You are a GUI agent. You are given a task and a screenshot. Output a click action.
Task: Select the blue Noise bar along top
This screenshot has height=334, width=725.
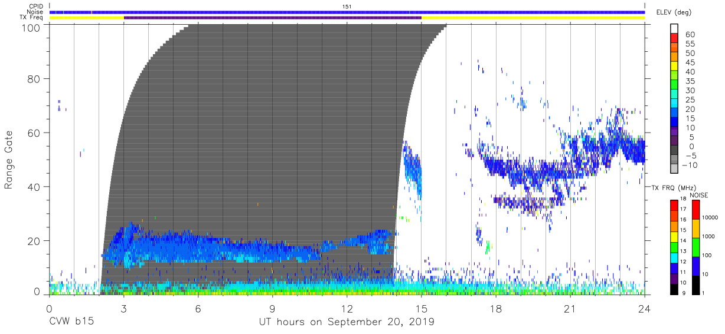[x=347, y=12]
